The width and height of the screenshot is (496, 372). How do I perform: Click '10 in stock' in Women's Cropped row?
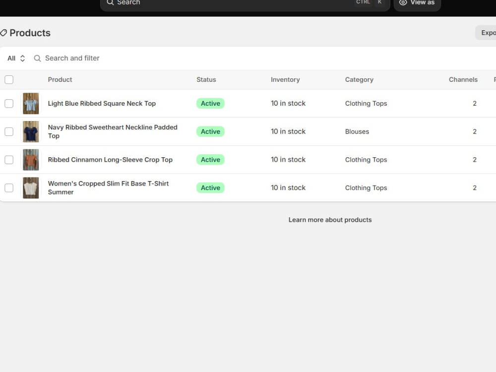[288, 188]
